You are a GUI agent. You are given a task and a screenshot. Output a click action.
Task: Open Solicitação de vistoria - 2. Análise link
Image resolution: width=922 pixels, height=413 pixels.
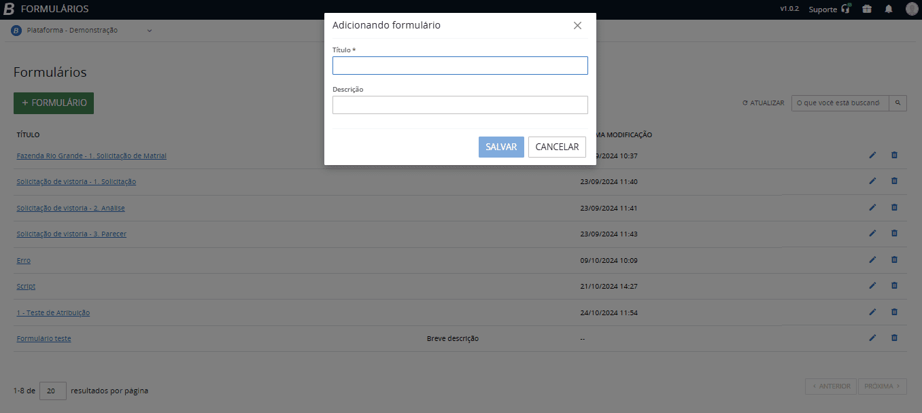coord(71,208)
